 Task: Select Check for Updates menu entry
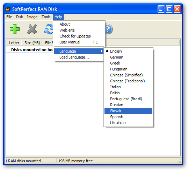tap(79, 36)
